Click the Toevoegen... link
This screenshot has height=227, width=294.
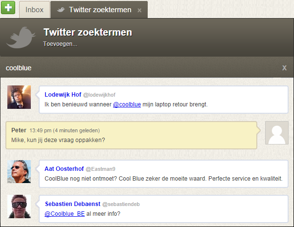coord(60,44)
